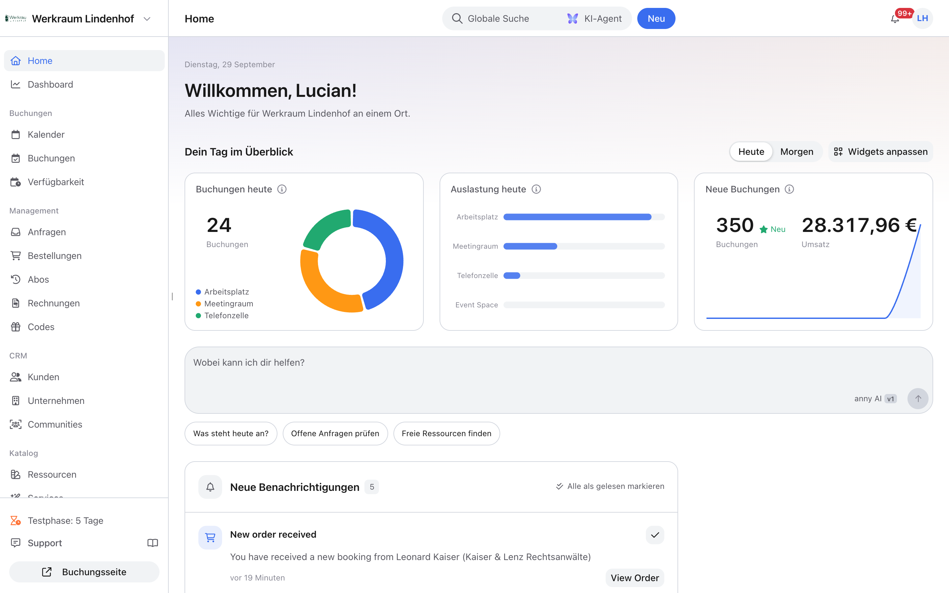Click Alle als gelesen markieren
Image resolution: width=949 pixels, height=593 pixels.
(x=610, y=486)
